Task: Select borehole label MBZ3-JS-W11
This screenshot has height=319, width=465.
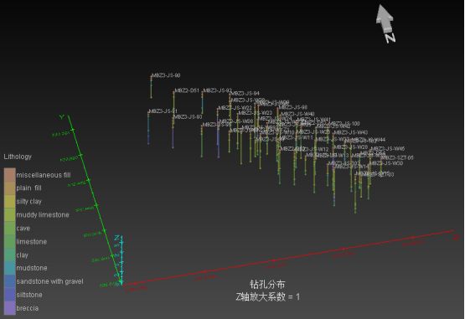Action: tap(297, 138)
